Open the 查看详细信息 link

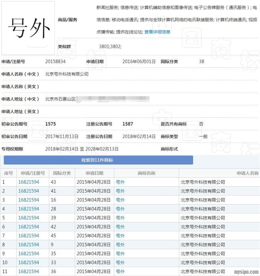(x=157, y=32)
